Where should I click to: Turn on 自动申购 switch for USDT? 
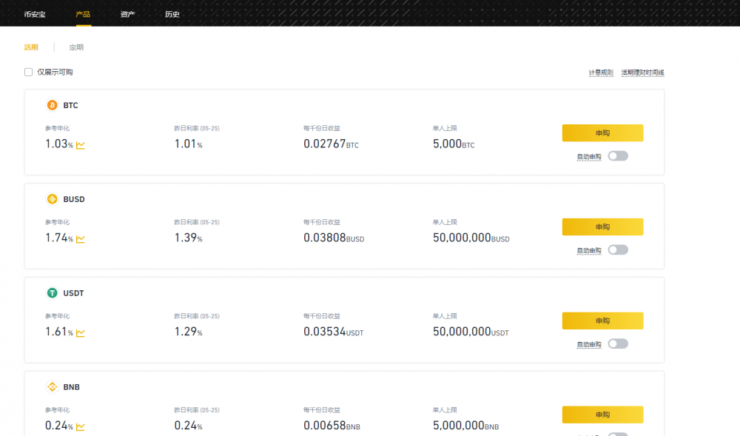point(617,344)
